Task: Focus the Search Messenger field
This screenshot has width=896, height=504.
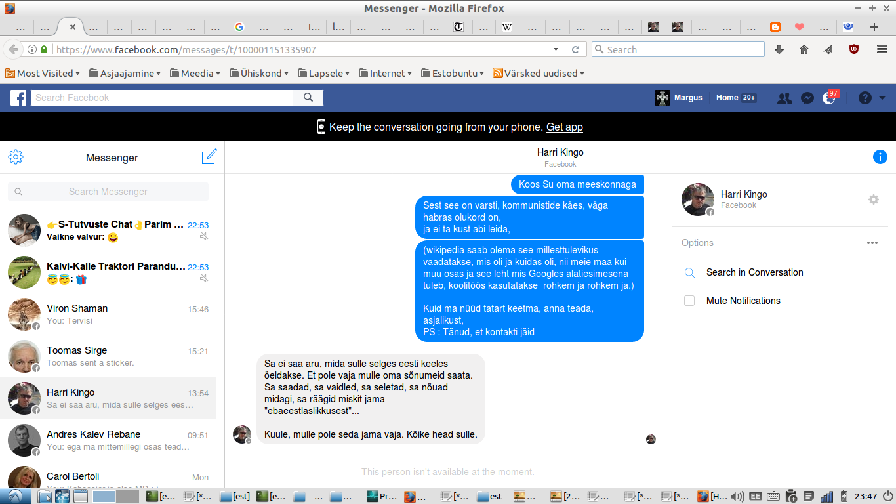Action: point(108,192)
